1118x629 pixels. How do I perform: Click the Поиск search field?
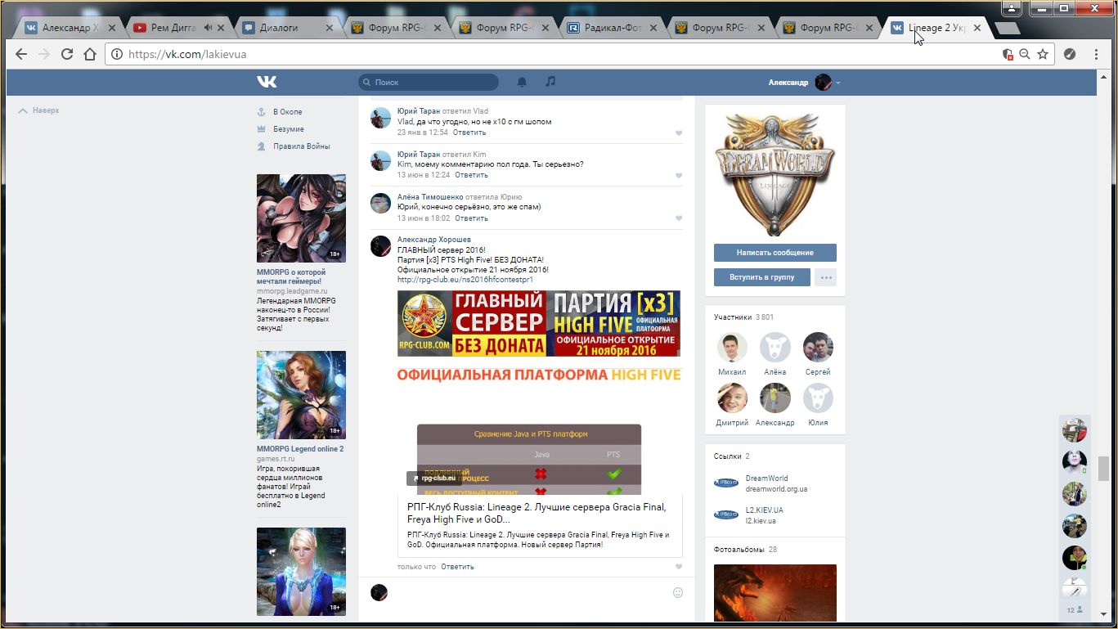tap(432, 82)
